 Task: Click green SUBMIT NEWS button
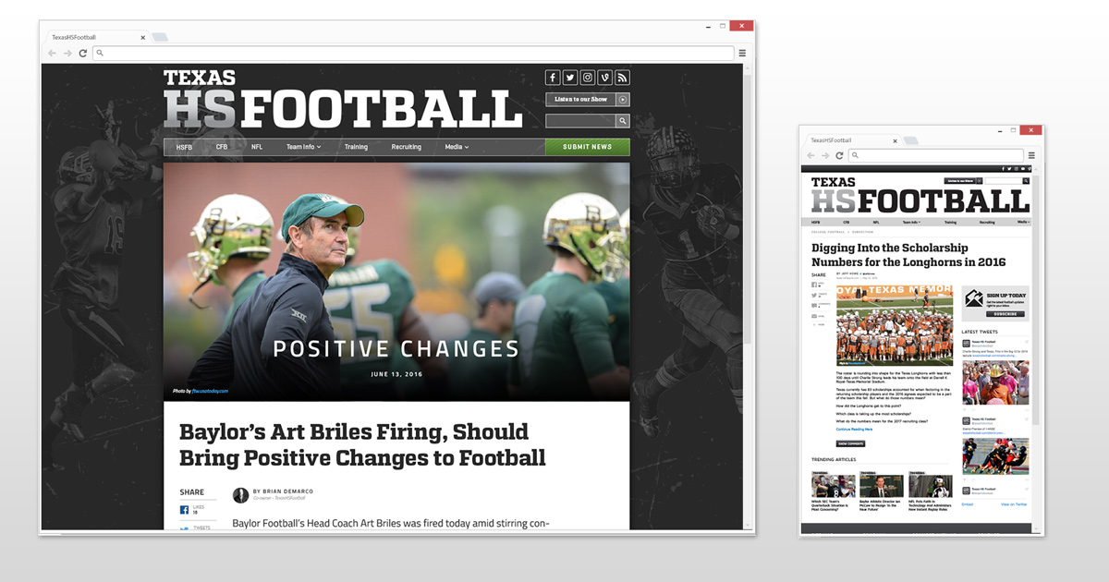coord(588,147)
